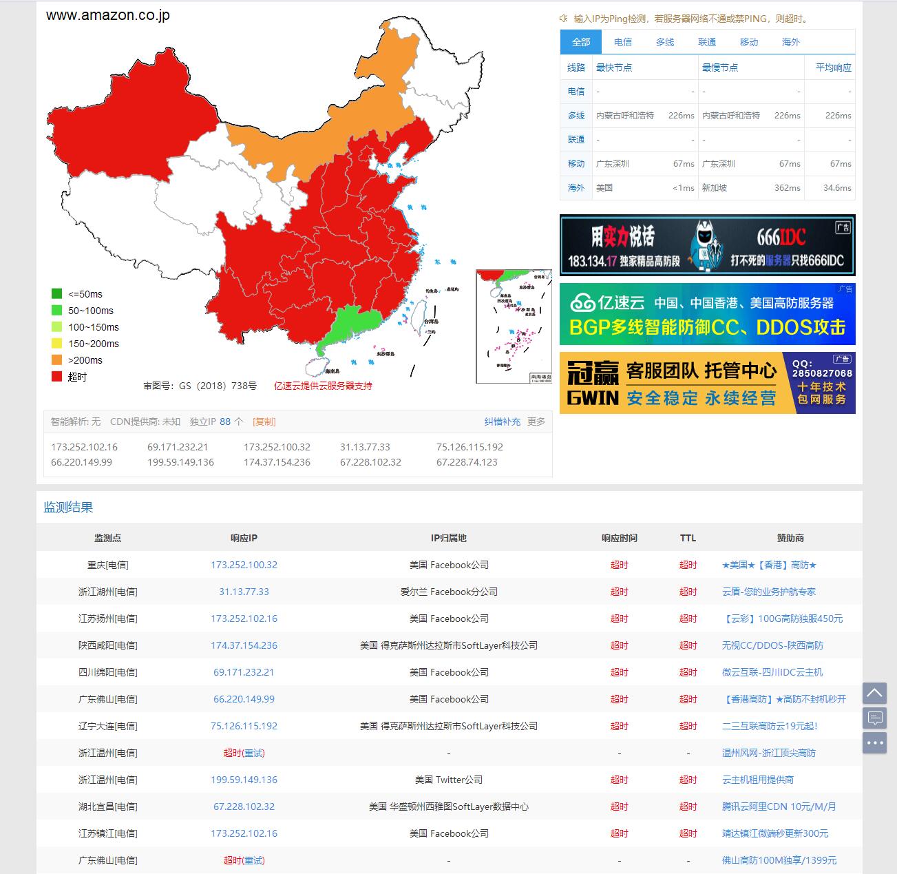Image resolution: width=897 pixels, height=874 pixels.
Task: Open 174.37.154.236 in monitoring results table
Action: (x=244, y=645)
